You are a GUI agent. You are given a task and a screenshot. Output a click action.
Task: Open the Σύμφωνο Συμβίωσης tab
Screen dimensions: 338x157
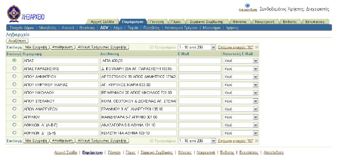[207, 22]
